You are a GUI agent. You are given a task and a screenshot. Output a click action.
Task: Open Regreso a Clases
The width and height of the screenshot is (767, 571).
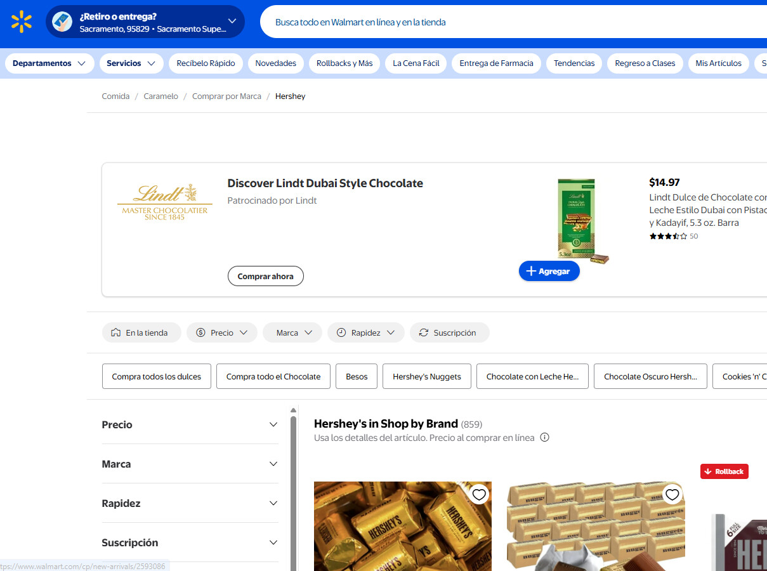[x=645, y=63]
